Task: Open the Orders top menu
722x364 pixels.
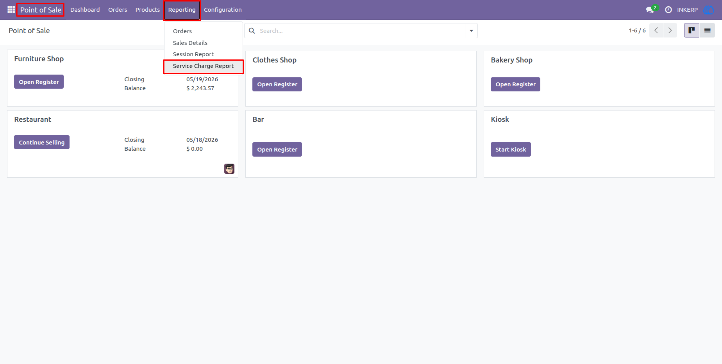Action: click(x=118, y=10)
